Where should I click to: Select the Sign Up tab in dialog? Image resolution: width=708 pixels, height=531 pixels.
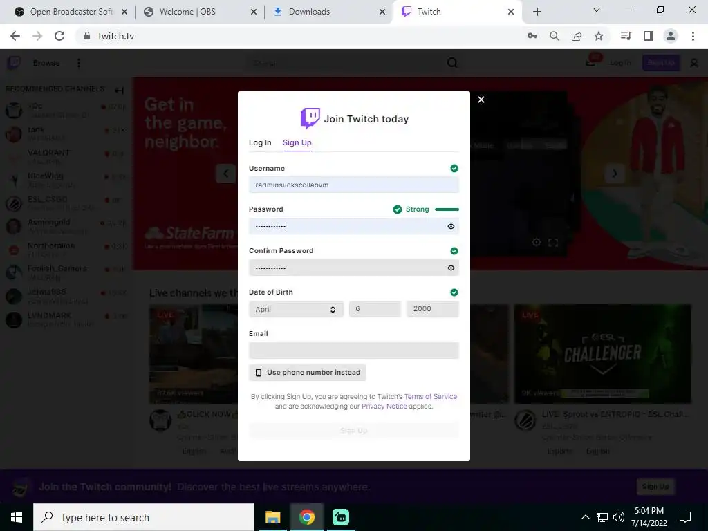[x=297, y=142]
